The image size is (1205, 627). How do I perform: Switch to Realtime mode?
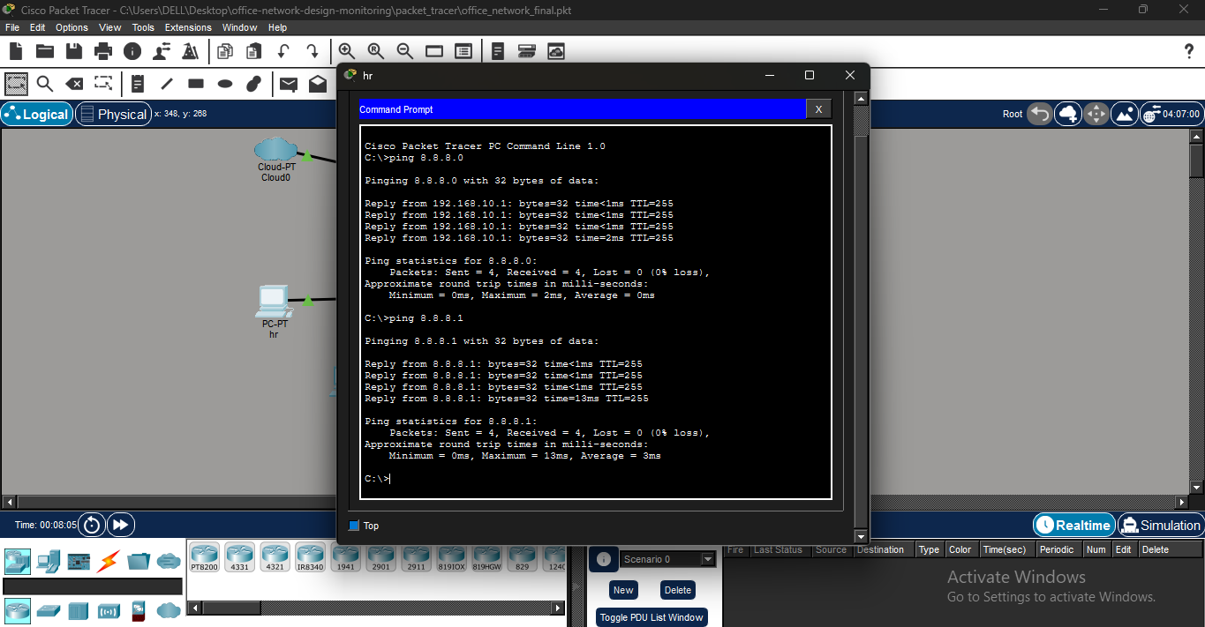(1073, 525)
